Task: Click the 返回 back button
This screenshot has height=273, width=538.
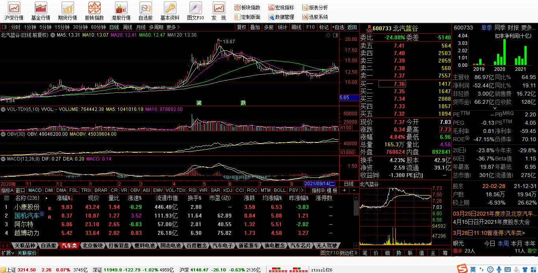Action: point(352,27)
